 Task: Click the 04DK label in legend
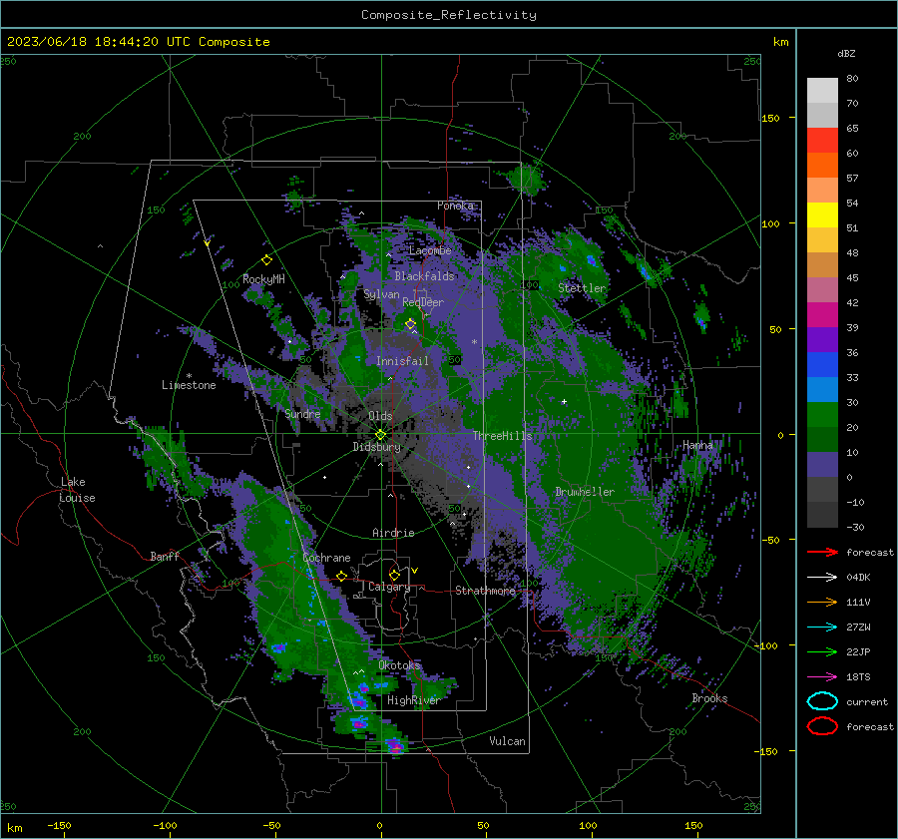[858, 578]
